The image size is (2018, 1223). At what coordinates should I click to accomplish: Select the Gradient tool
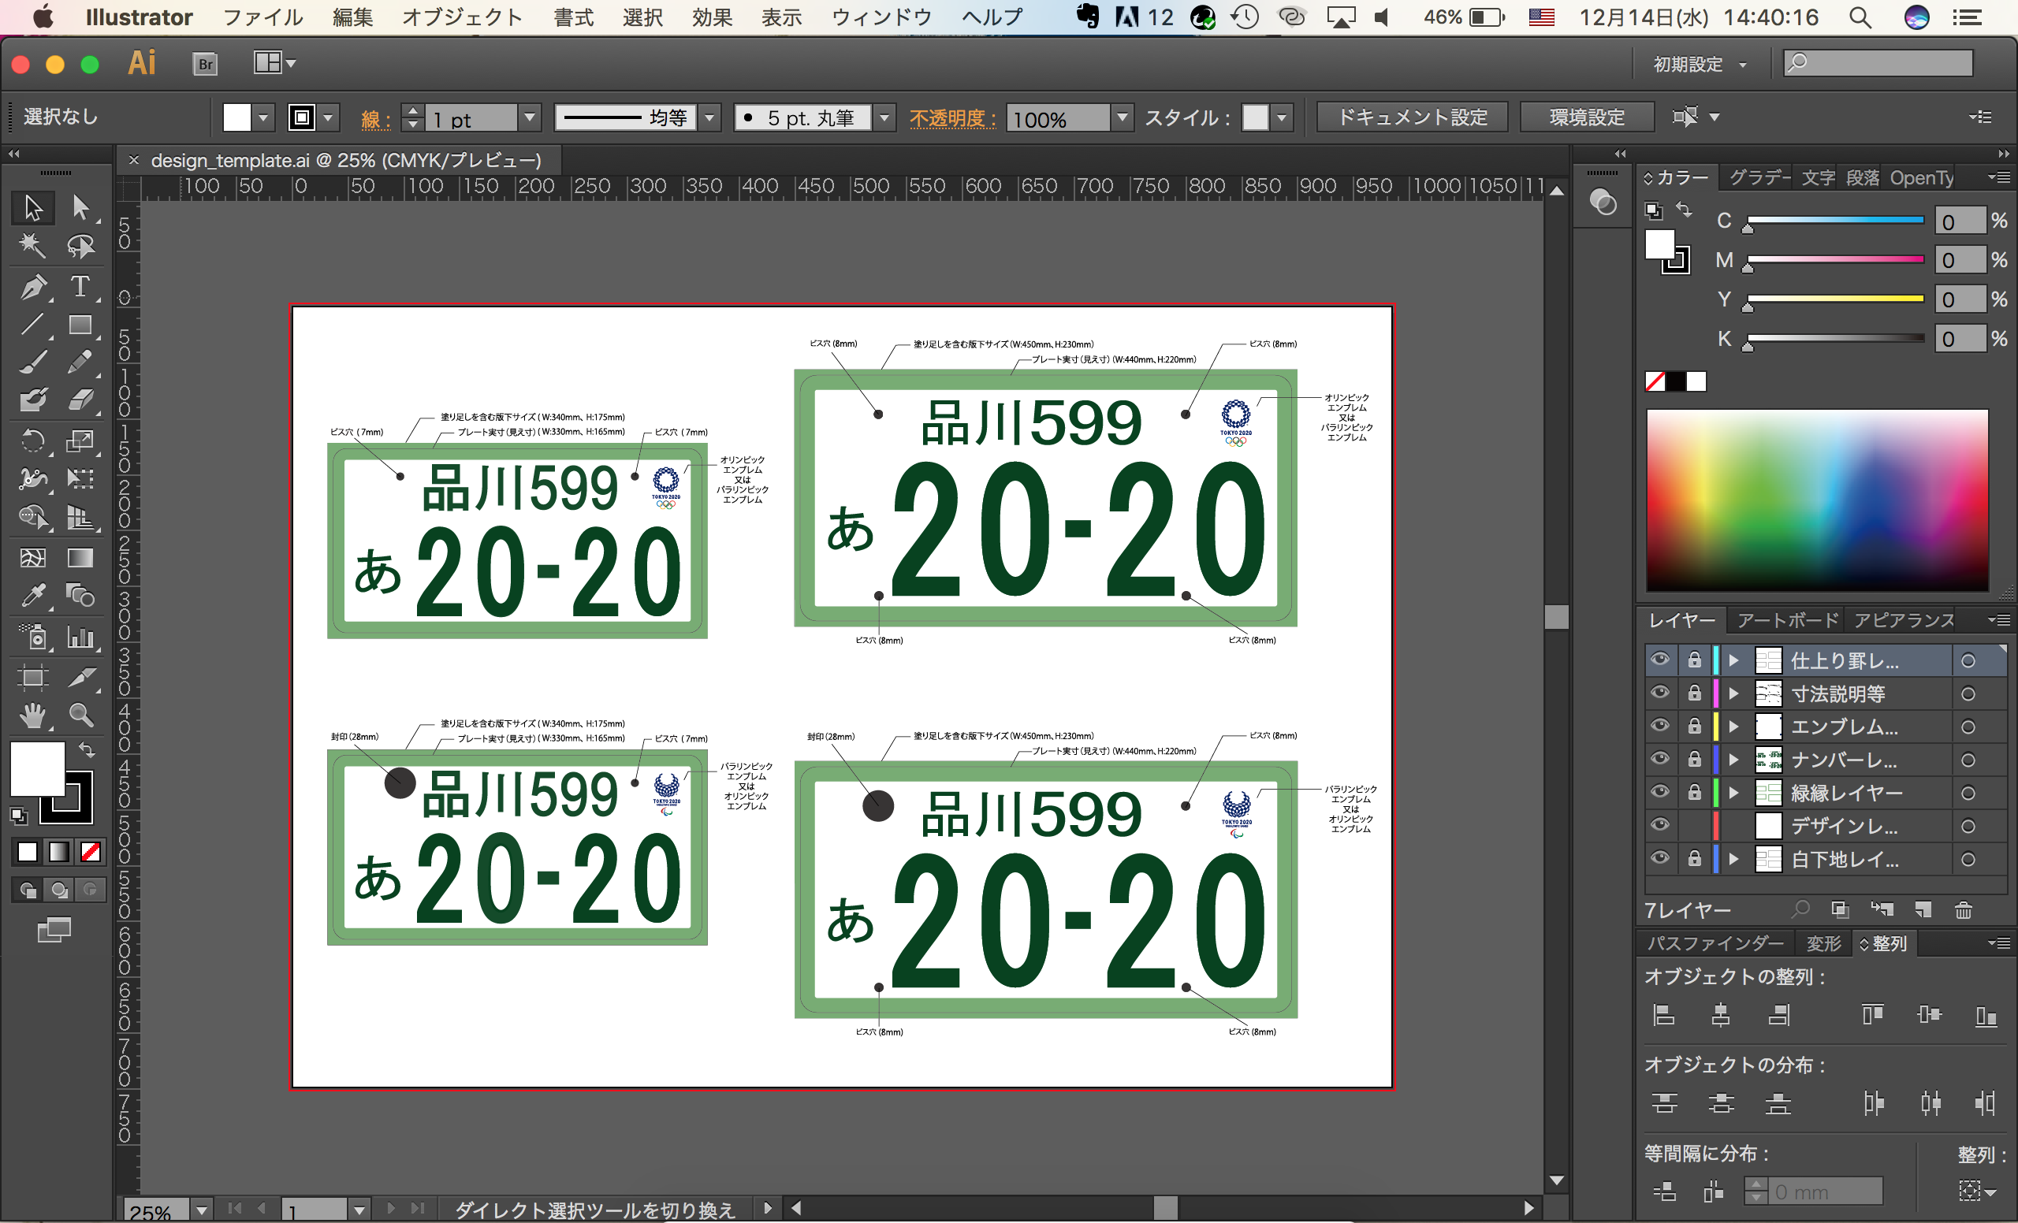click(x=80, y=557)
